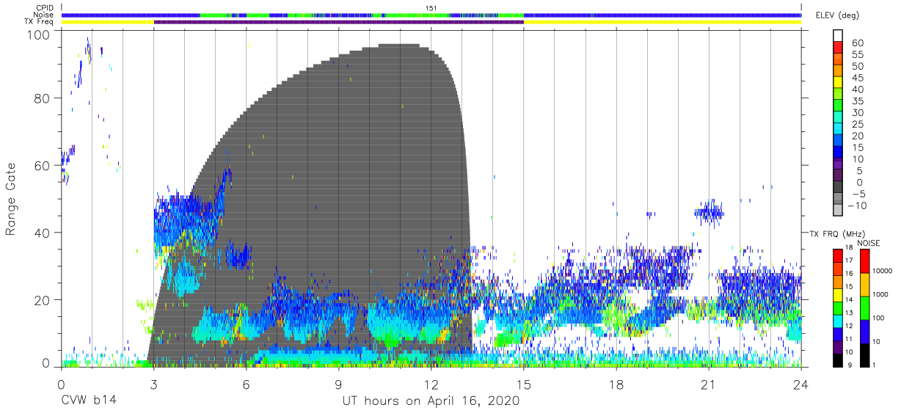Click the 1 label under noise colorbar
The height and width of the screenshot is (416, 901).
(875, 365)
